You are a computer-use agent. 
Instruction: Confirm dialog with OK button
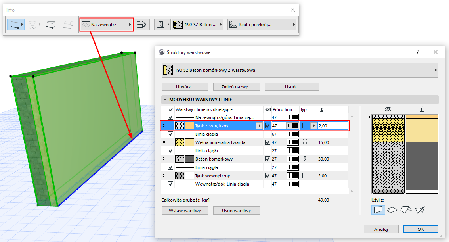[x=420, y=229]
